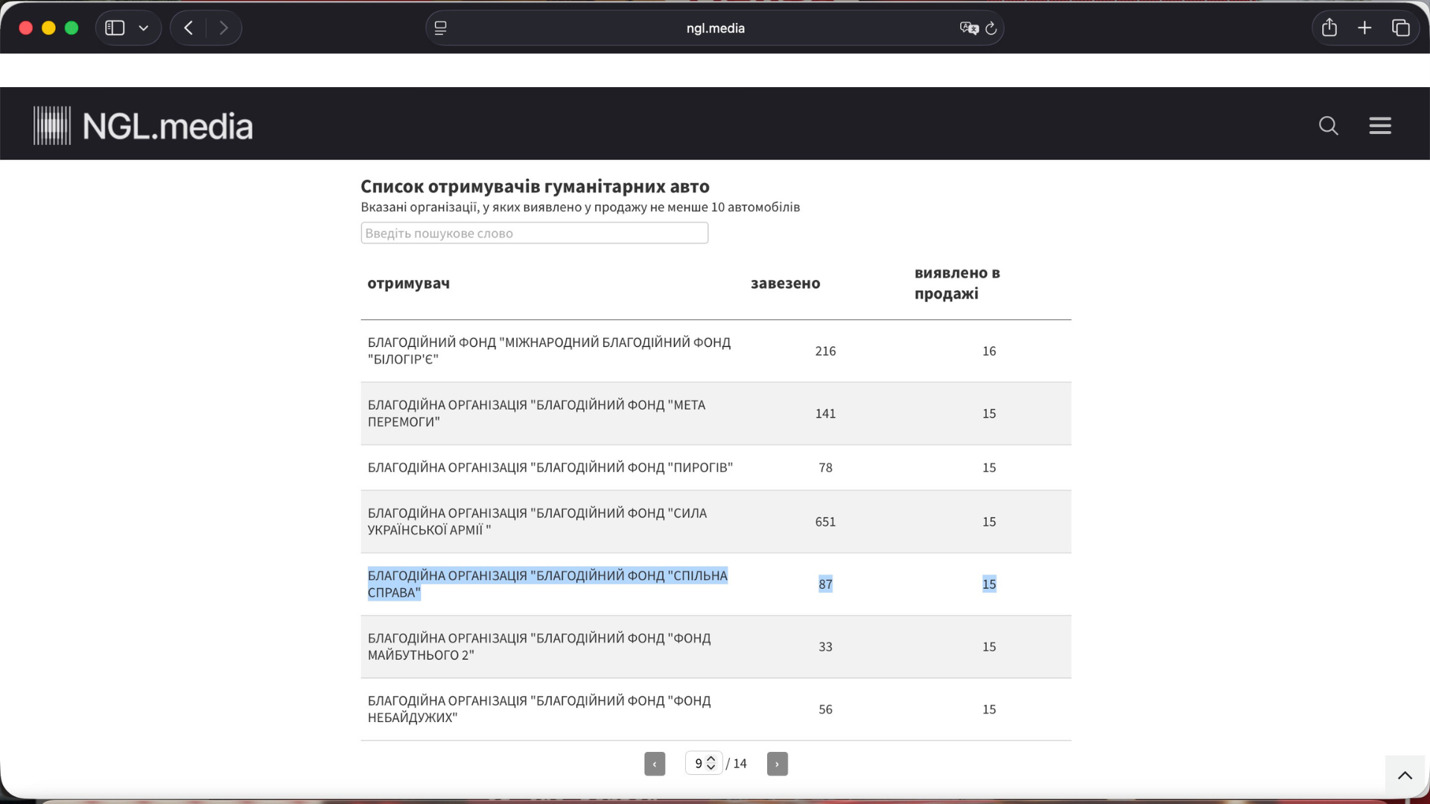Open the NGL.media site search magnifier
The height and width of the screenshot is (804, 1430).
(x=1328, y=126)
